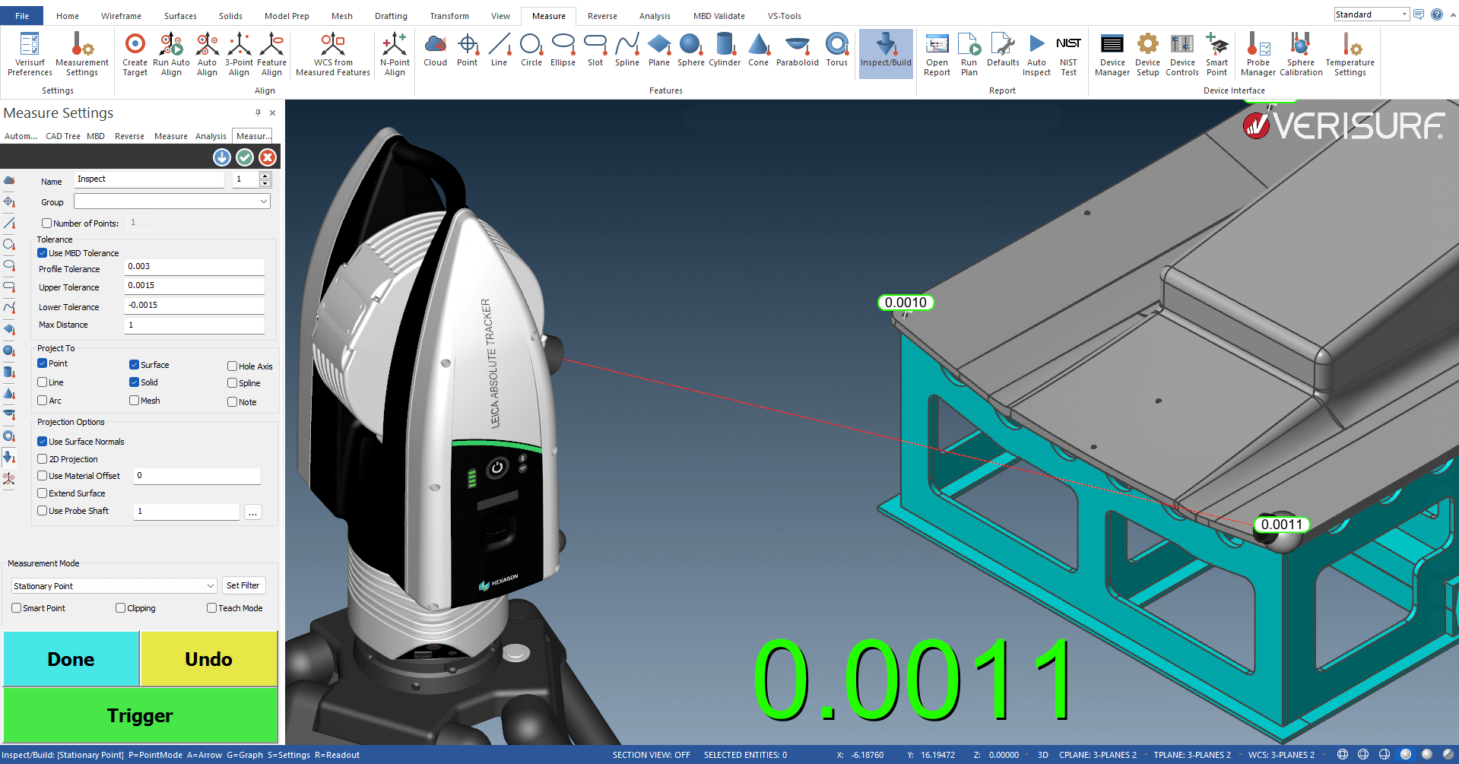
Task: Click green checkmark accept button
Action: click(245, 157)
